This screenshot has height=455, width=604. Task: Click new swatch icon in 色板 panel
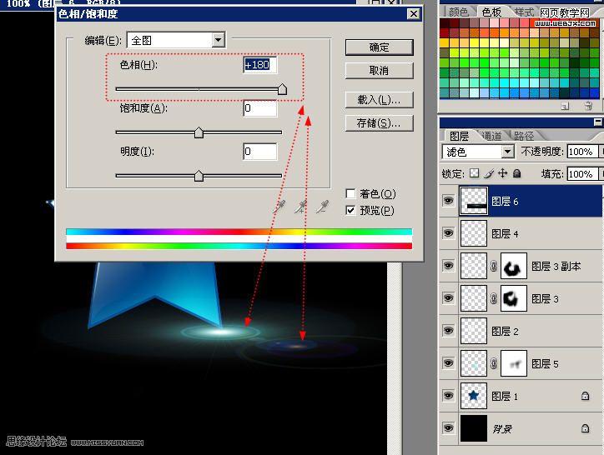pyautogui.click(x=565, y=106)
